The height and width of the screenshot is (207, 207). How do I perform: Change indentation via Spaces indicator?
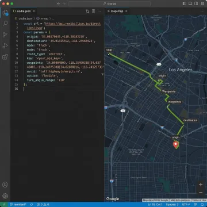(x=172, y=205)
